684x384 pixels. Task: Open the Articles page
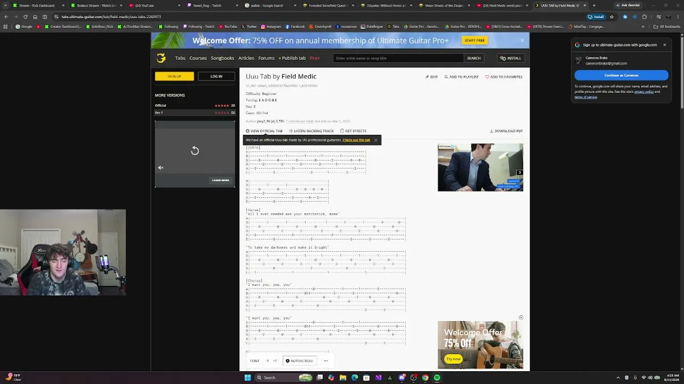[x=246, y=58]
